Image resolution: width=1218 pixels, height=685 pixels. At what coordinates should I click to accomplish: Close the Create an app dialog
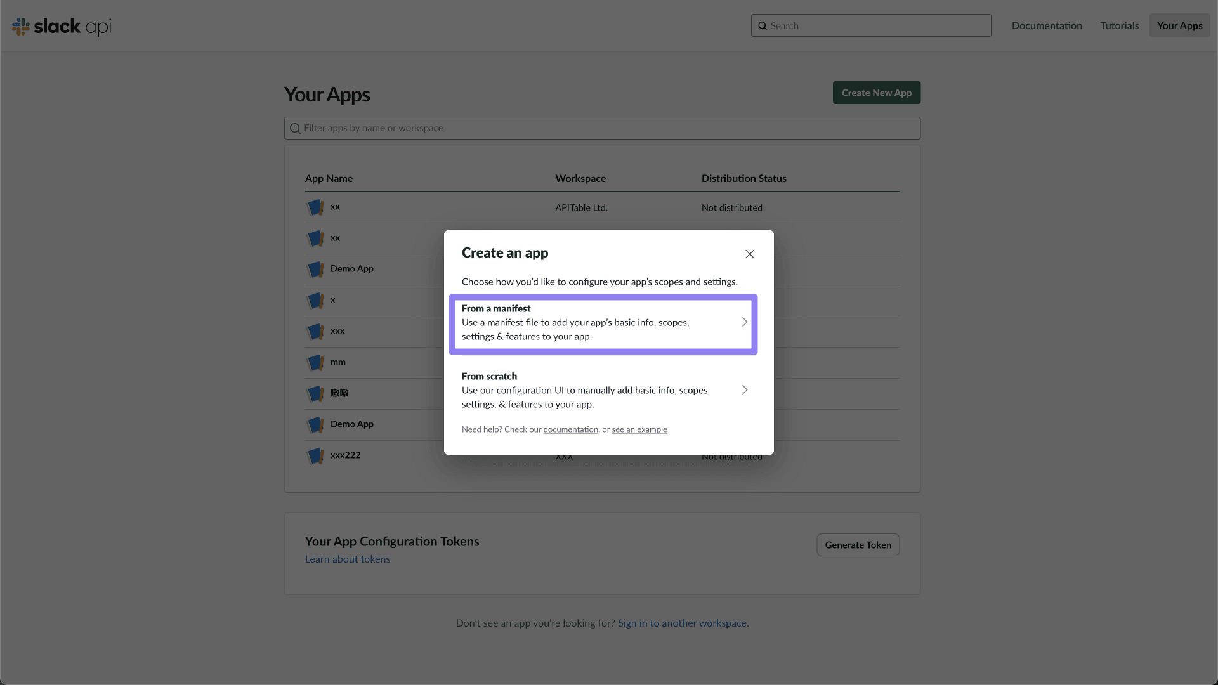(x=749, y=254)
